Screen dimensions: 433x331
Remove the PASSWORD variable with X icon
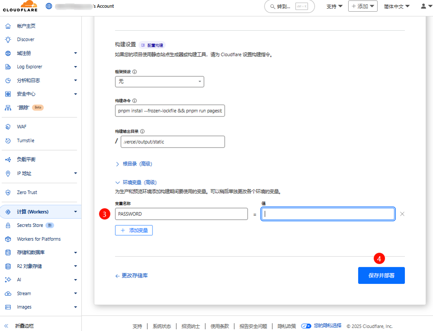point(402,214)
